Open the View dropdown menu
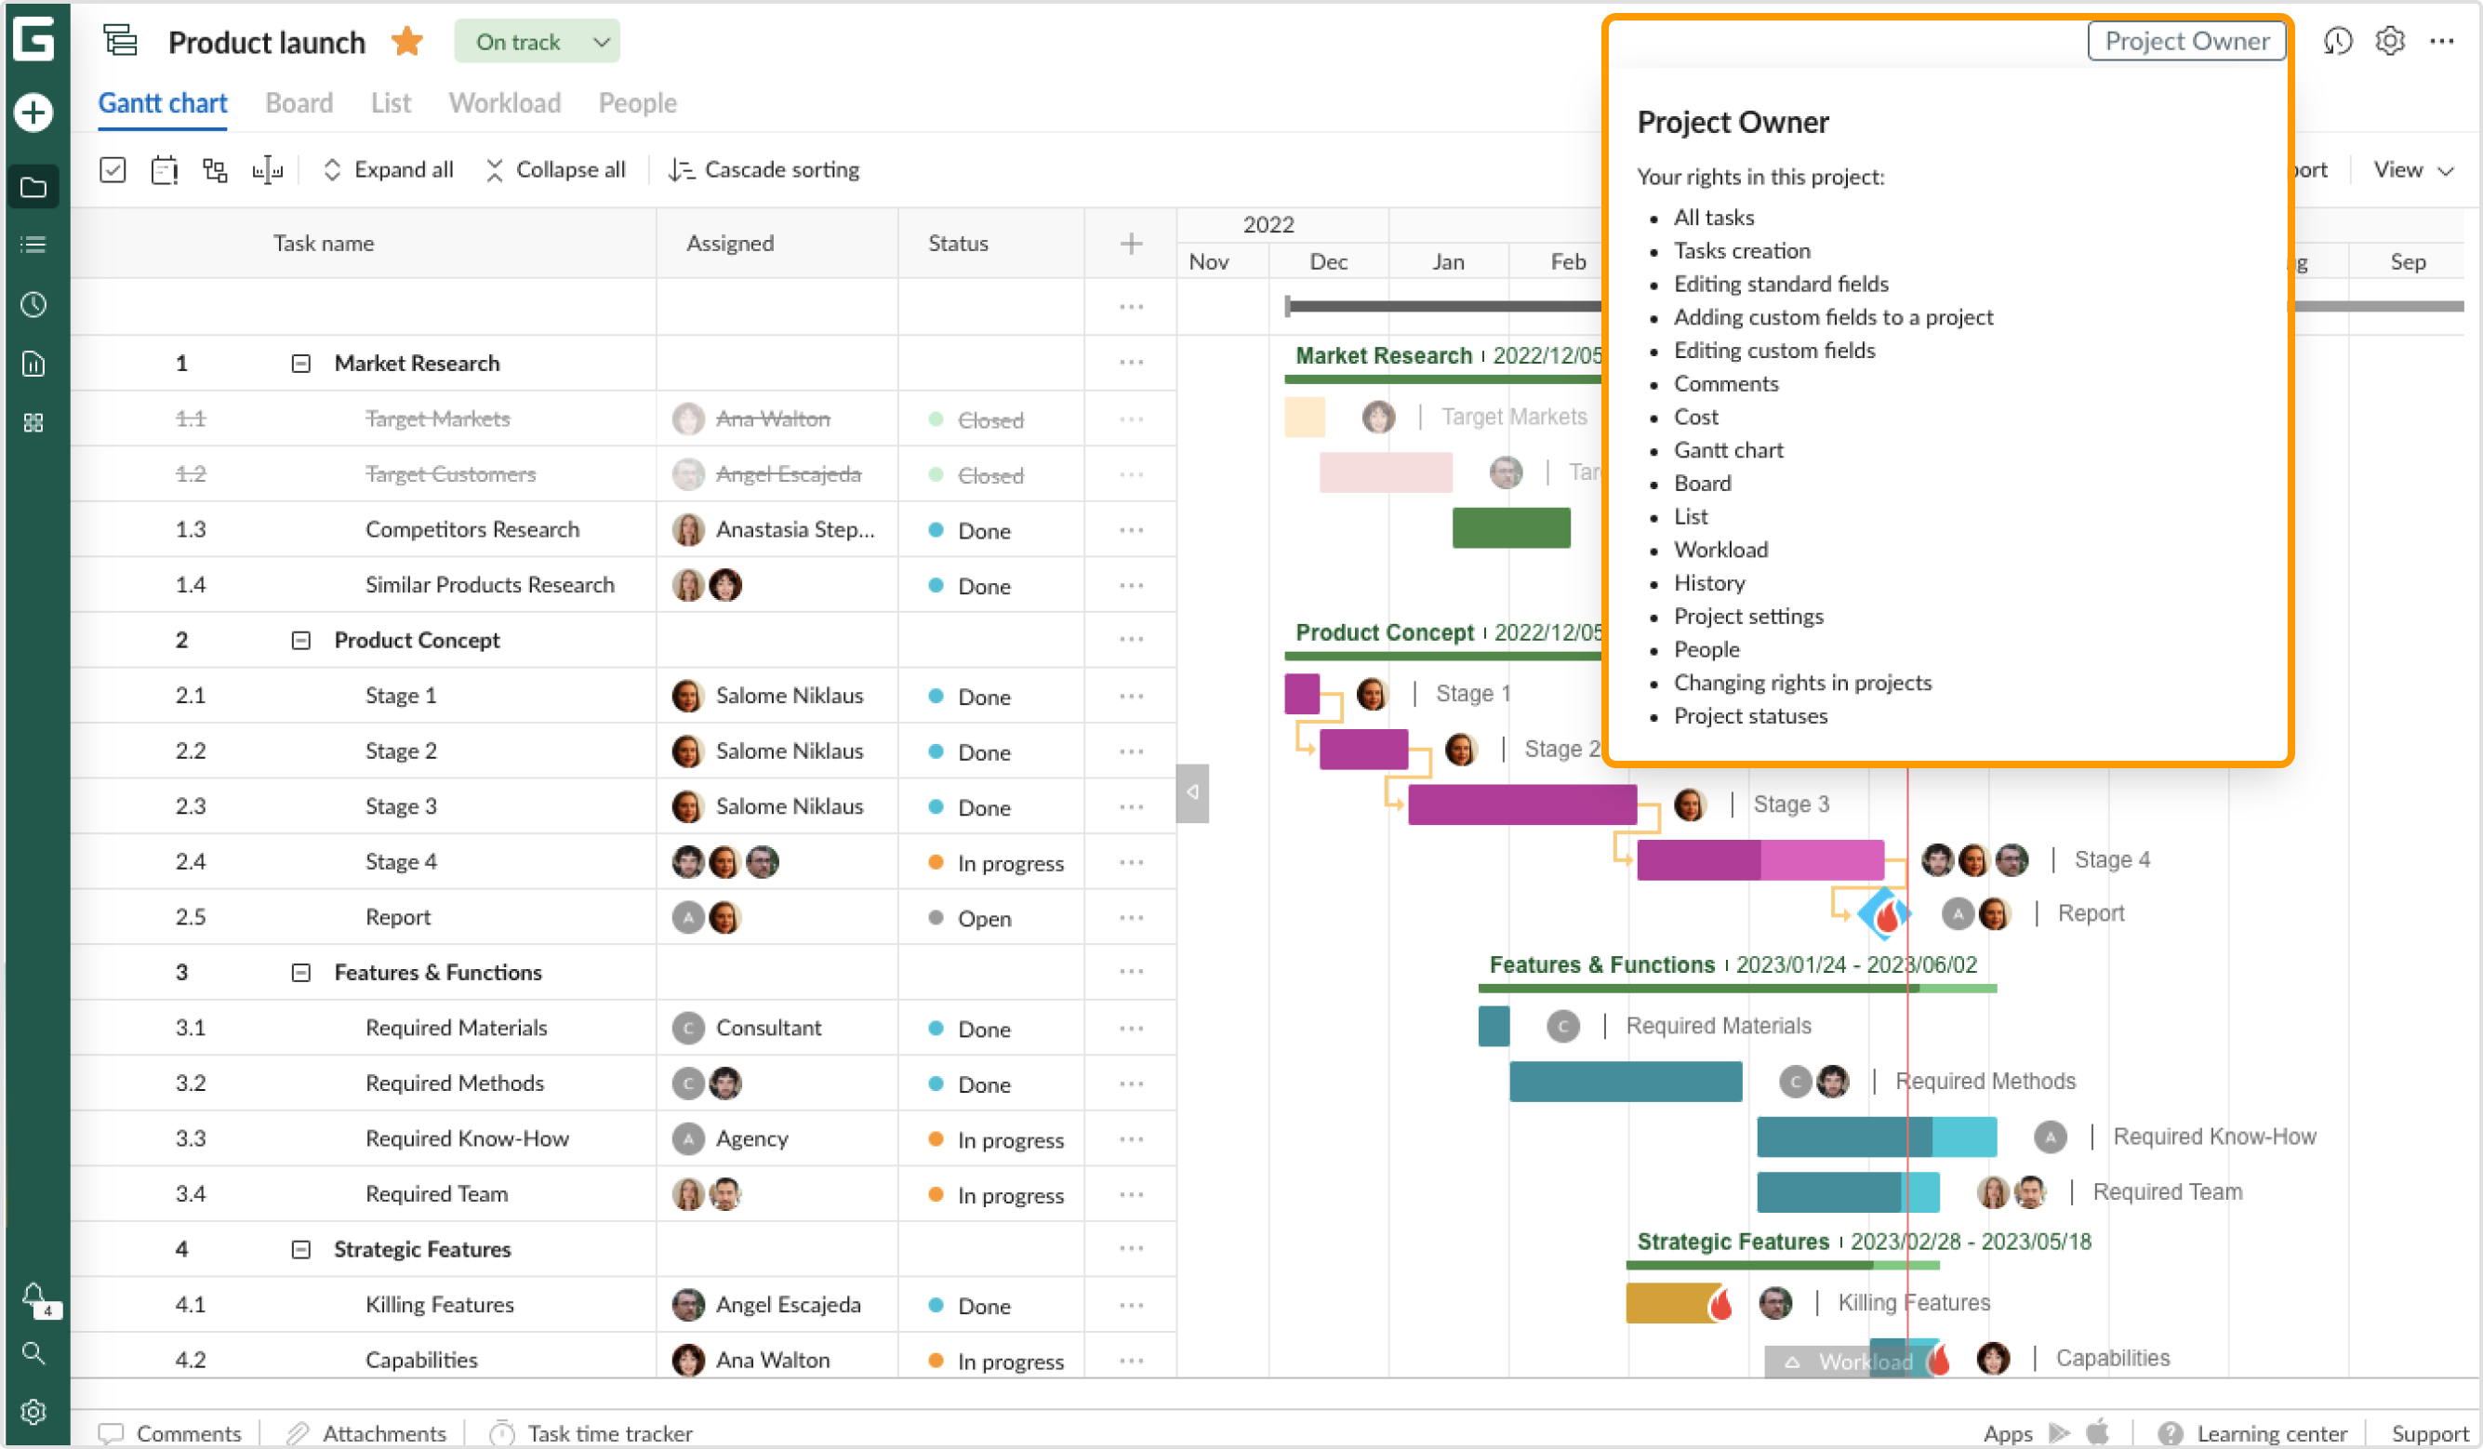2483x1449 pixels. tap(2411, 168)
